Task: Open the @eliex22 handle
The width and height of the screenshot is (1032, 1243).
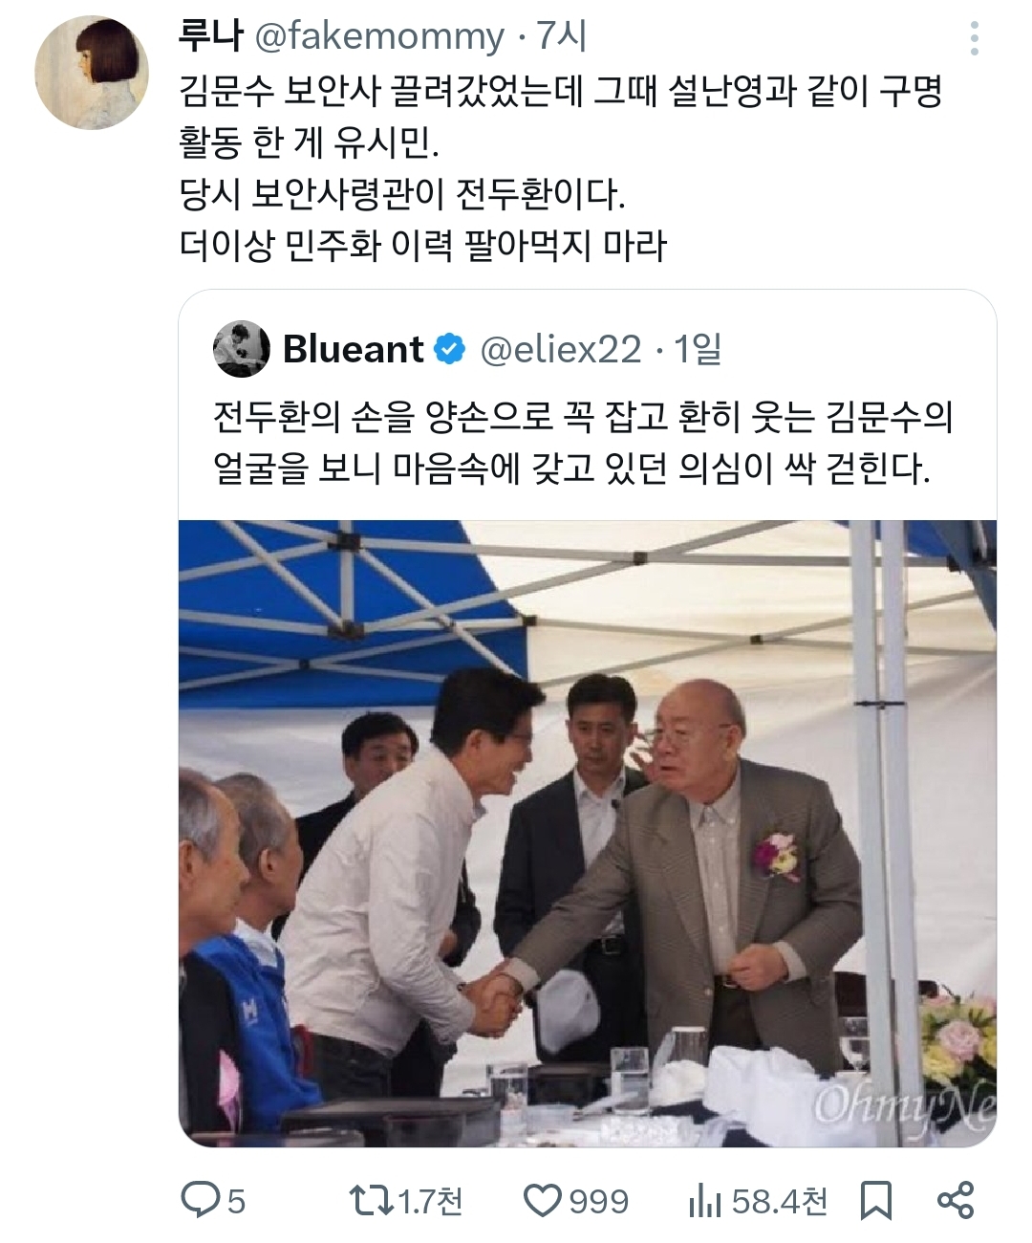Action: 560,350
